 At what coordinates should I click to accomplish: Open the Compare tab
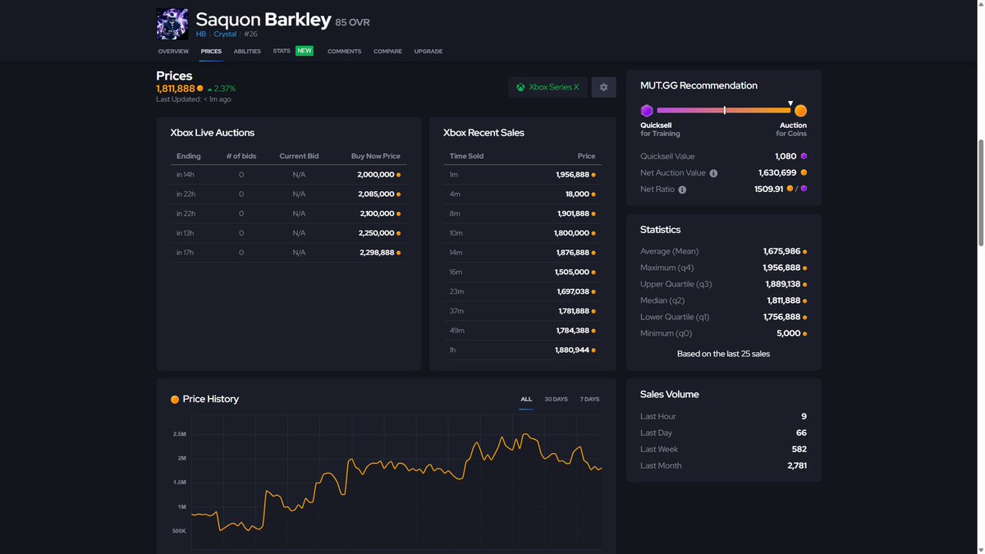click(387, 51)
